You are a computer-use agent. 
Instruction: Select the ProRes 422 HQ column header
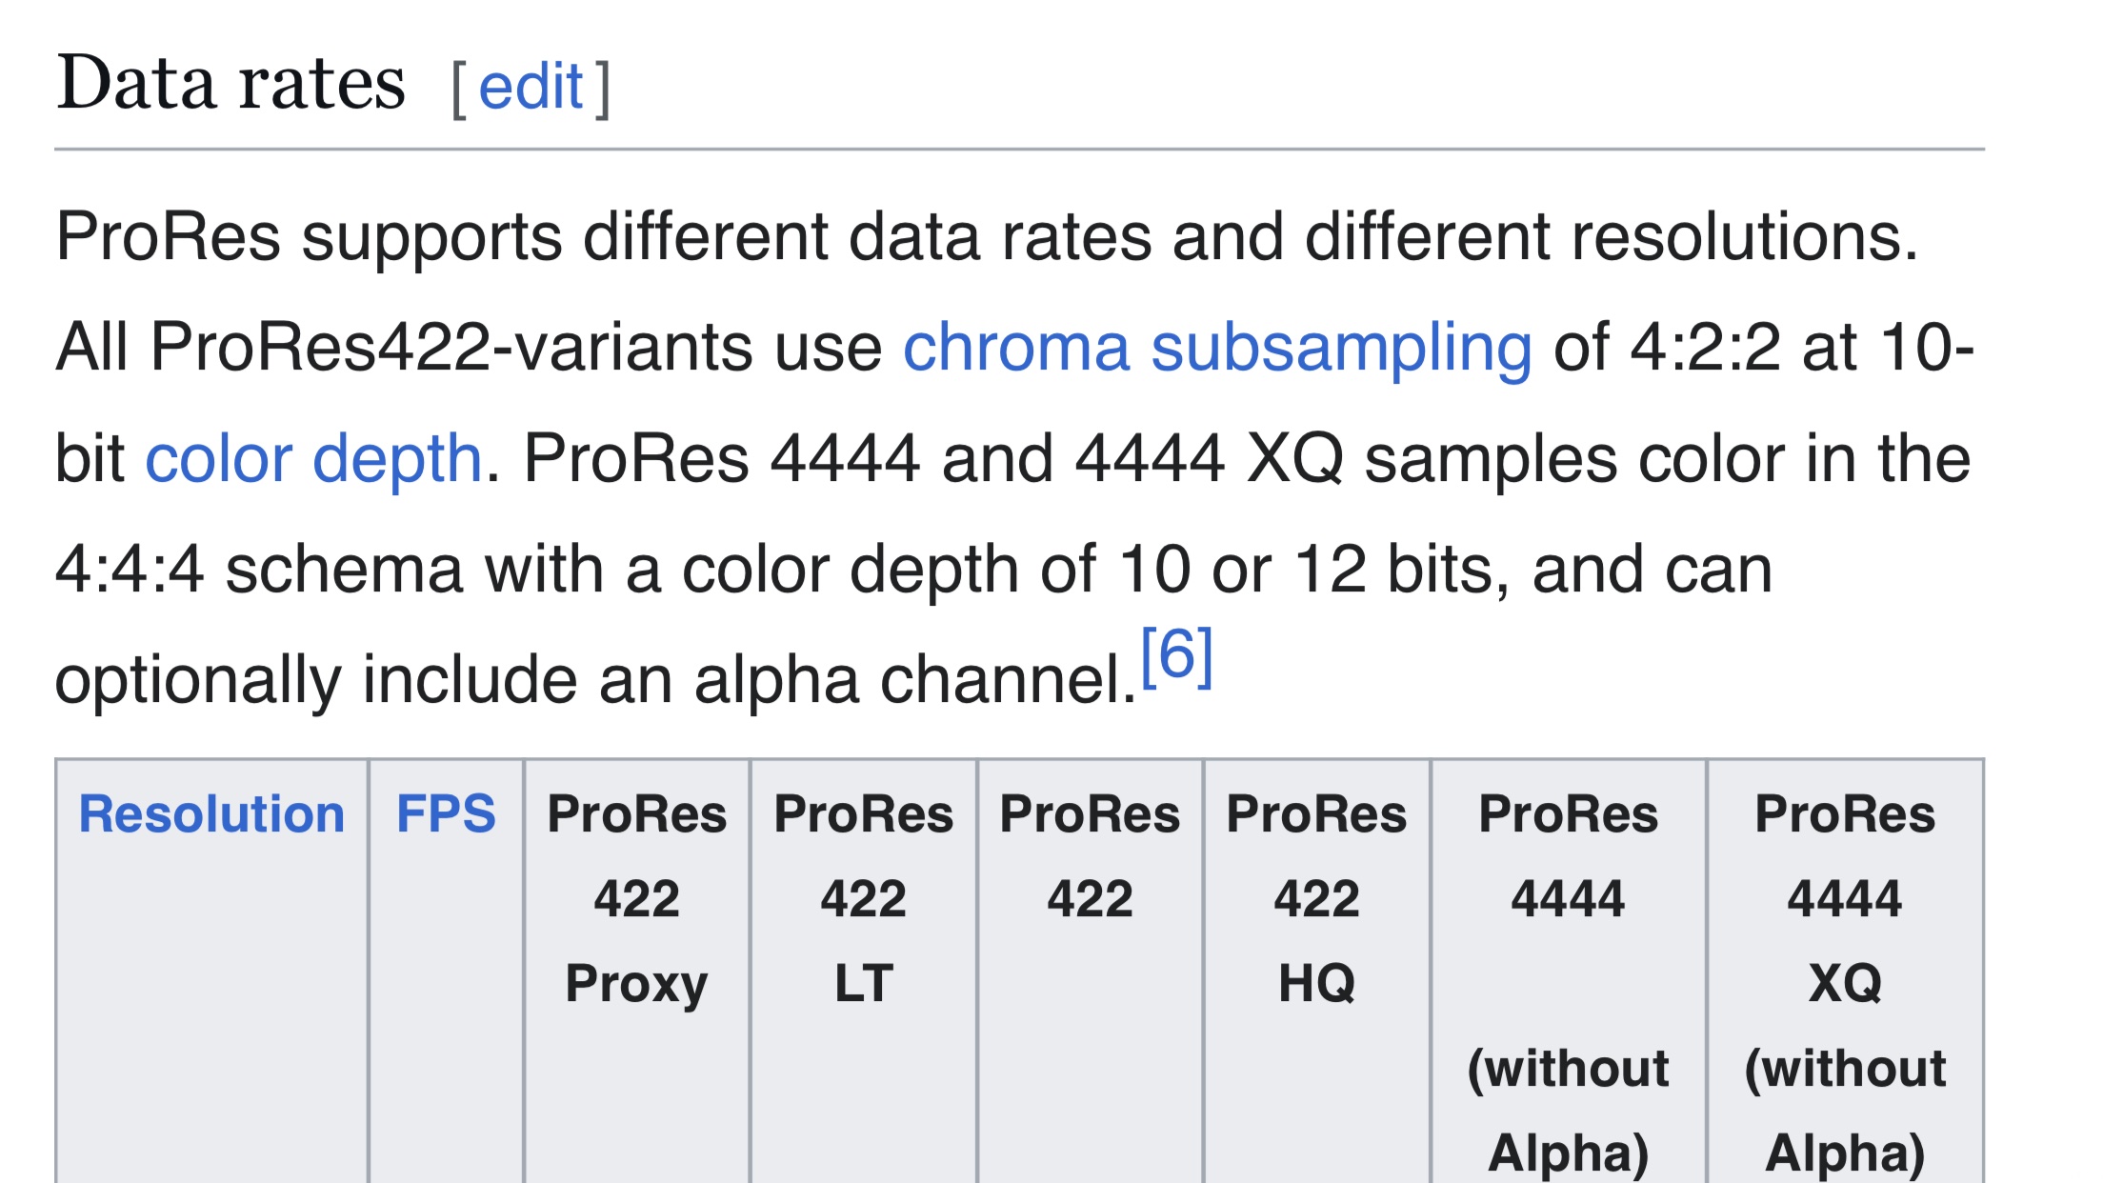coord(1316,897)
